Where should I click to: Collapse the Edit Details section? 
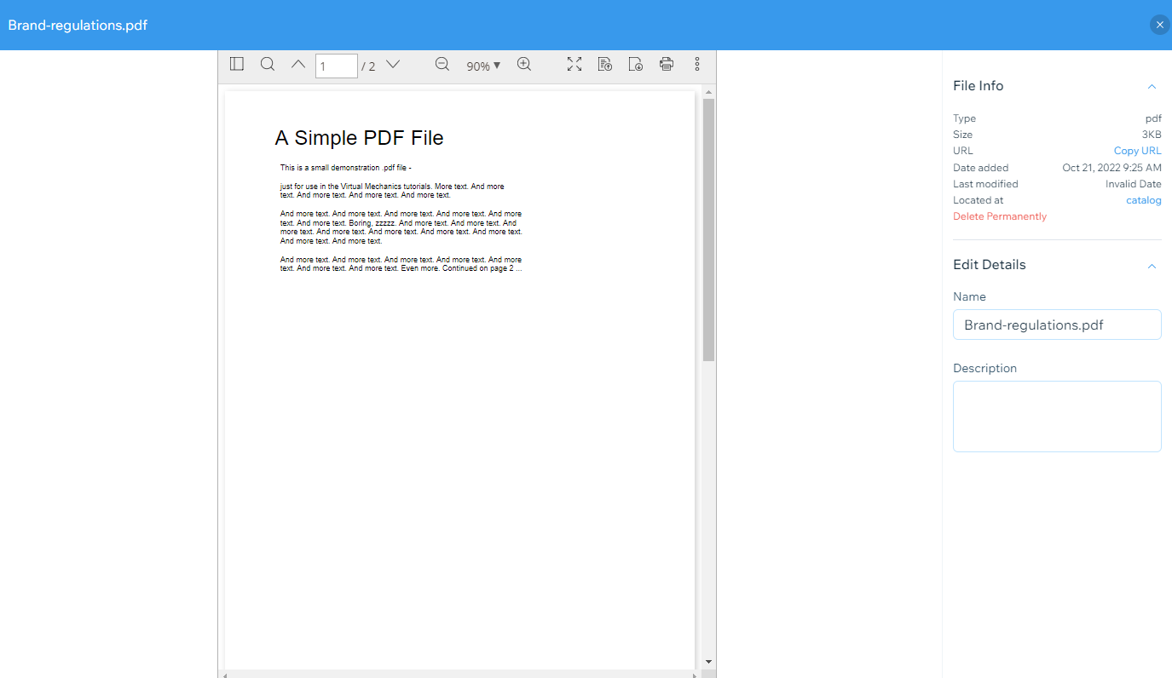tap(1152, 266)
